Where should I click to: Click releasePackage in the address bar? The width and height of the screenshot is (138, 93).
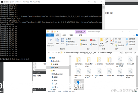[x=106, y=52]
